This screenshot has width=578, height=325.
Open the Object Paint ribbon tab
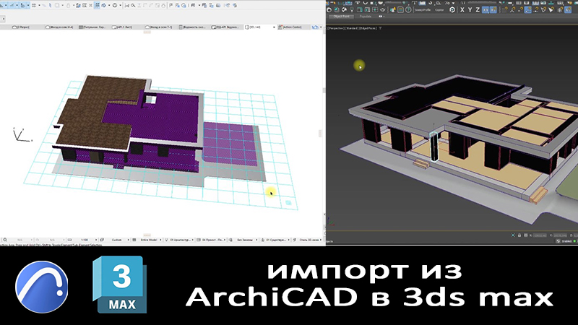pyautogui.click(x=341, y=16)
